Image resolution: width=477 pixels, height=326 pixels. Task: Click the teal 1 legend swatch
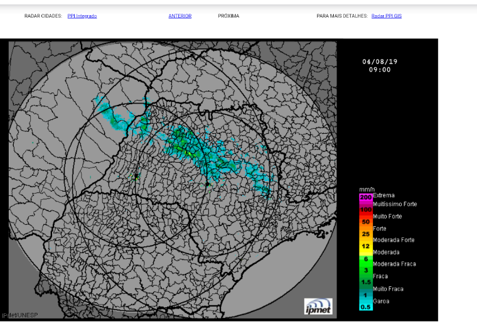point(366,295)
